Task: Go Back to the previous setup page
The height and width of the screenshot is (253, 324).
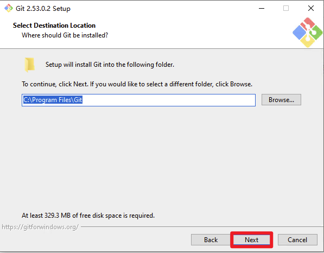Action: point(211,240)
